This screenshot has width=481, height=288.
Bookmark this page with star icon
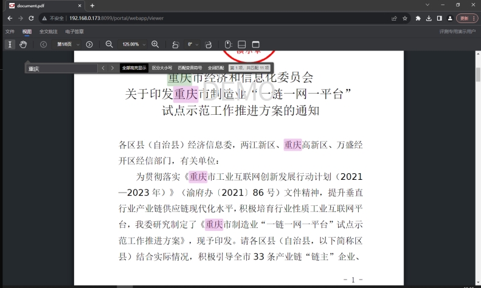click(405, 18)
